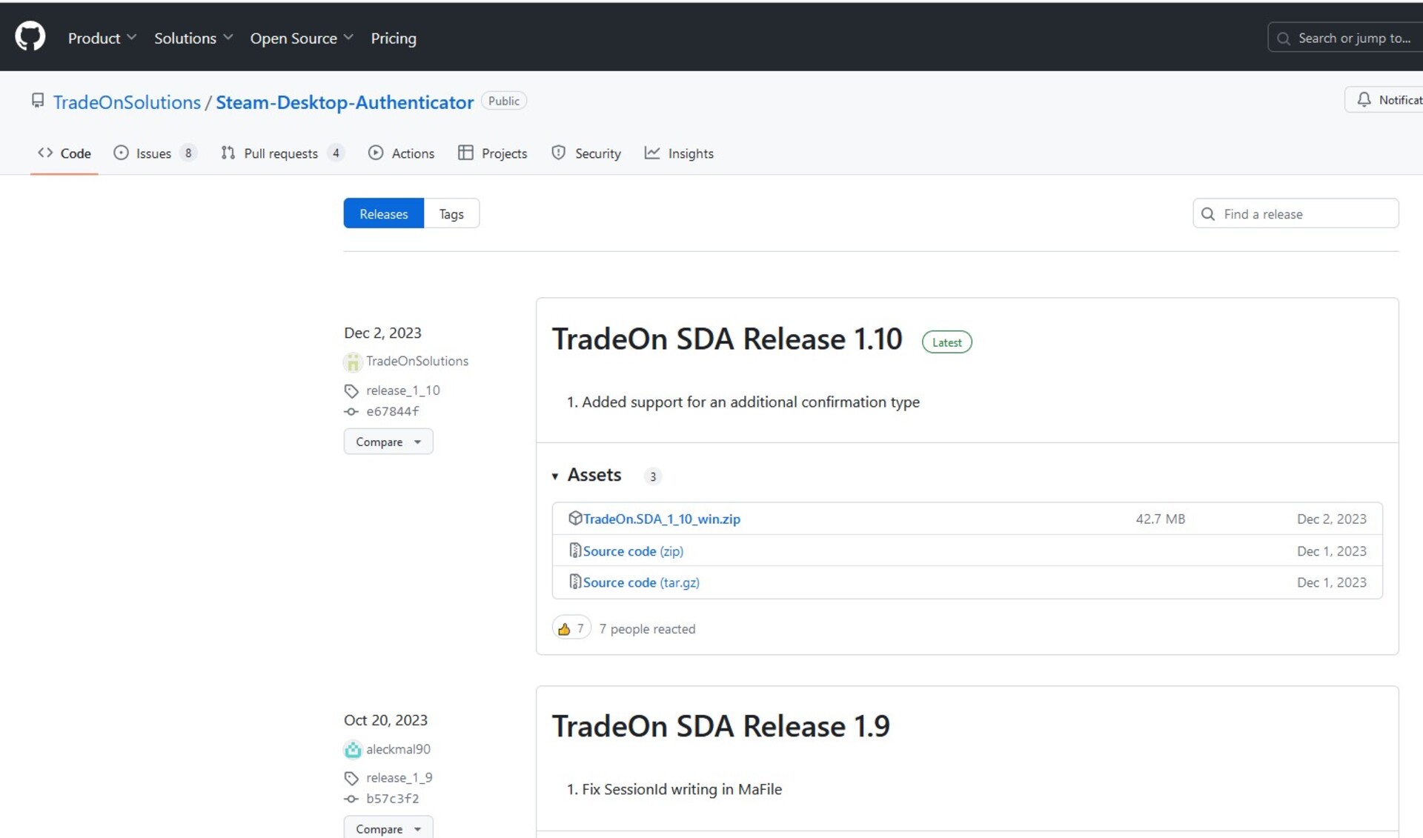Collapse the Assets section triangle

point(555,476)
